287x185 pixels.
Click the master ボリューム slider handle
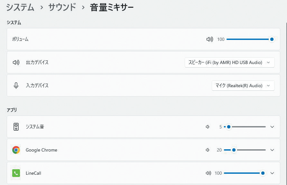(x=272, y=39)
